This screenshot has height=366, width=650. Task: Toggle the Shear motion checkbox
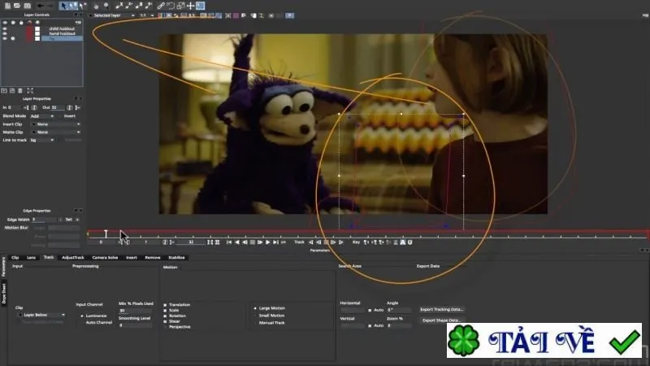coord(165,321)
